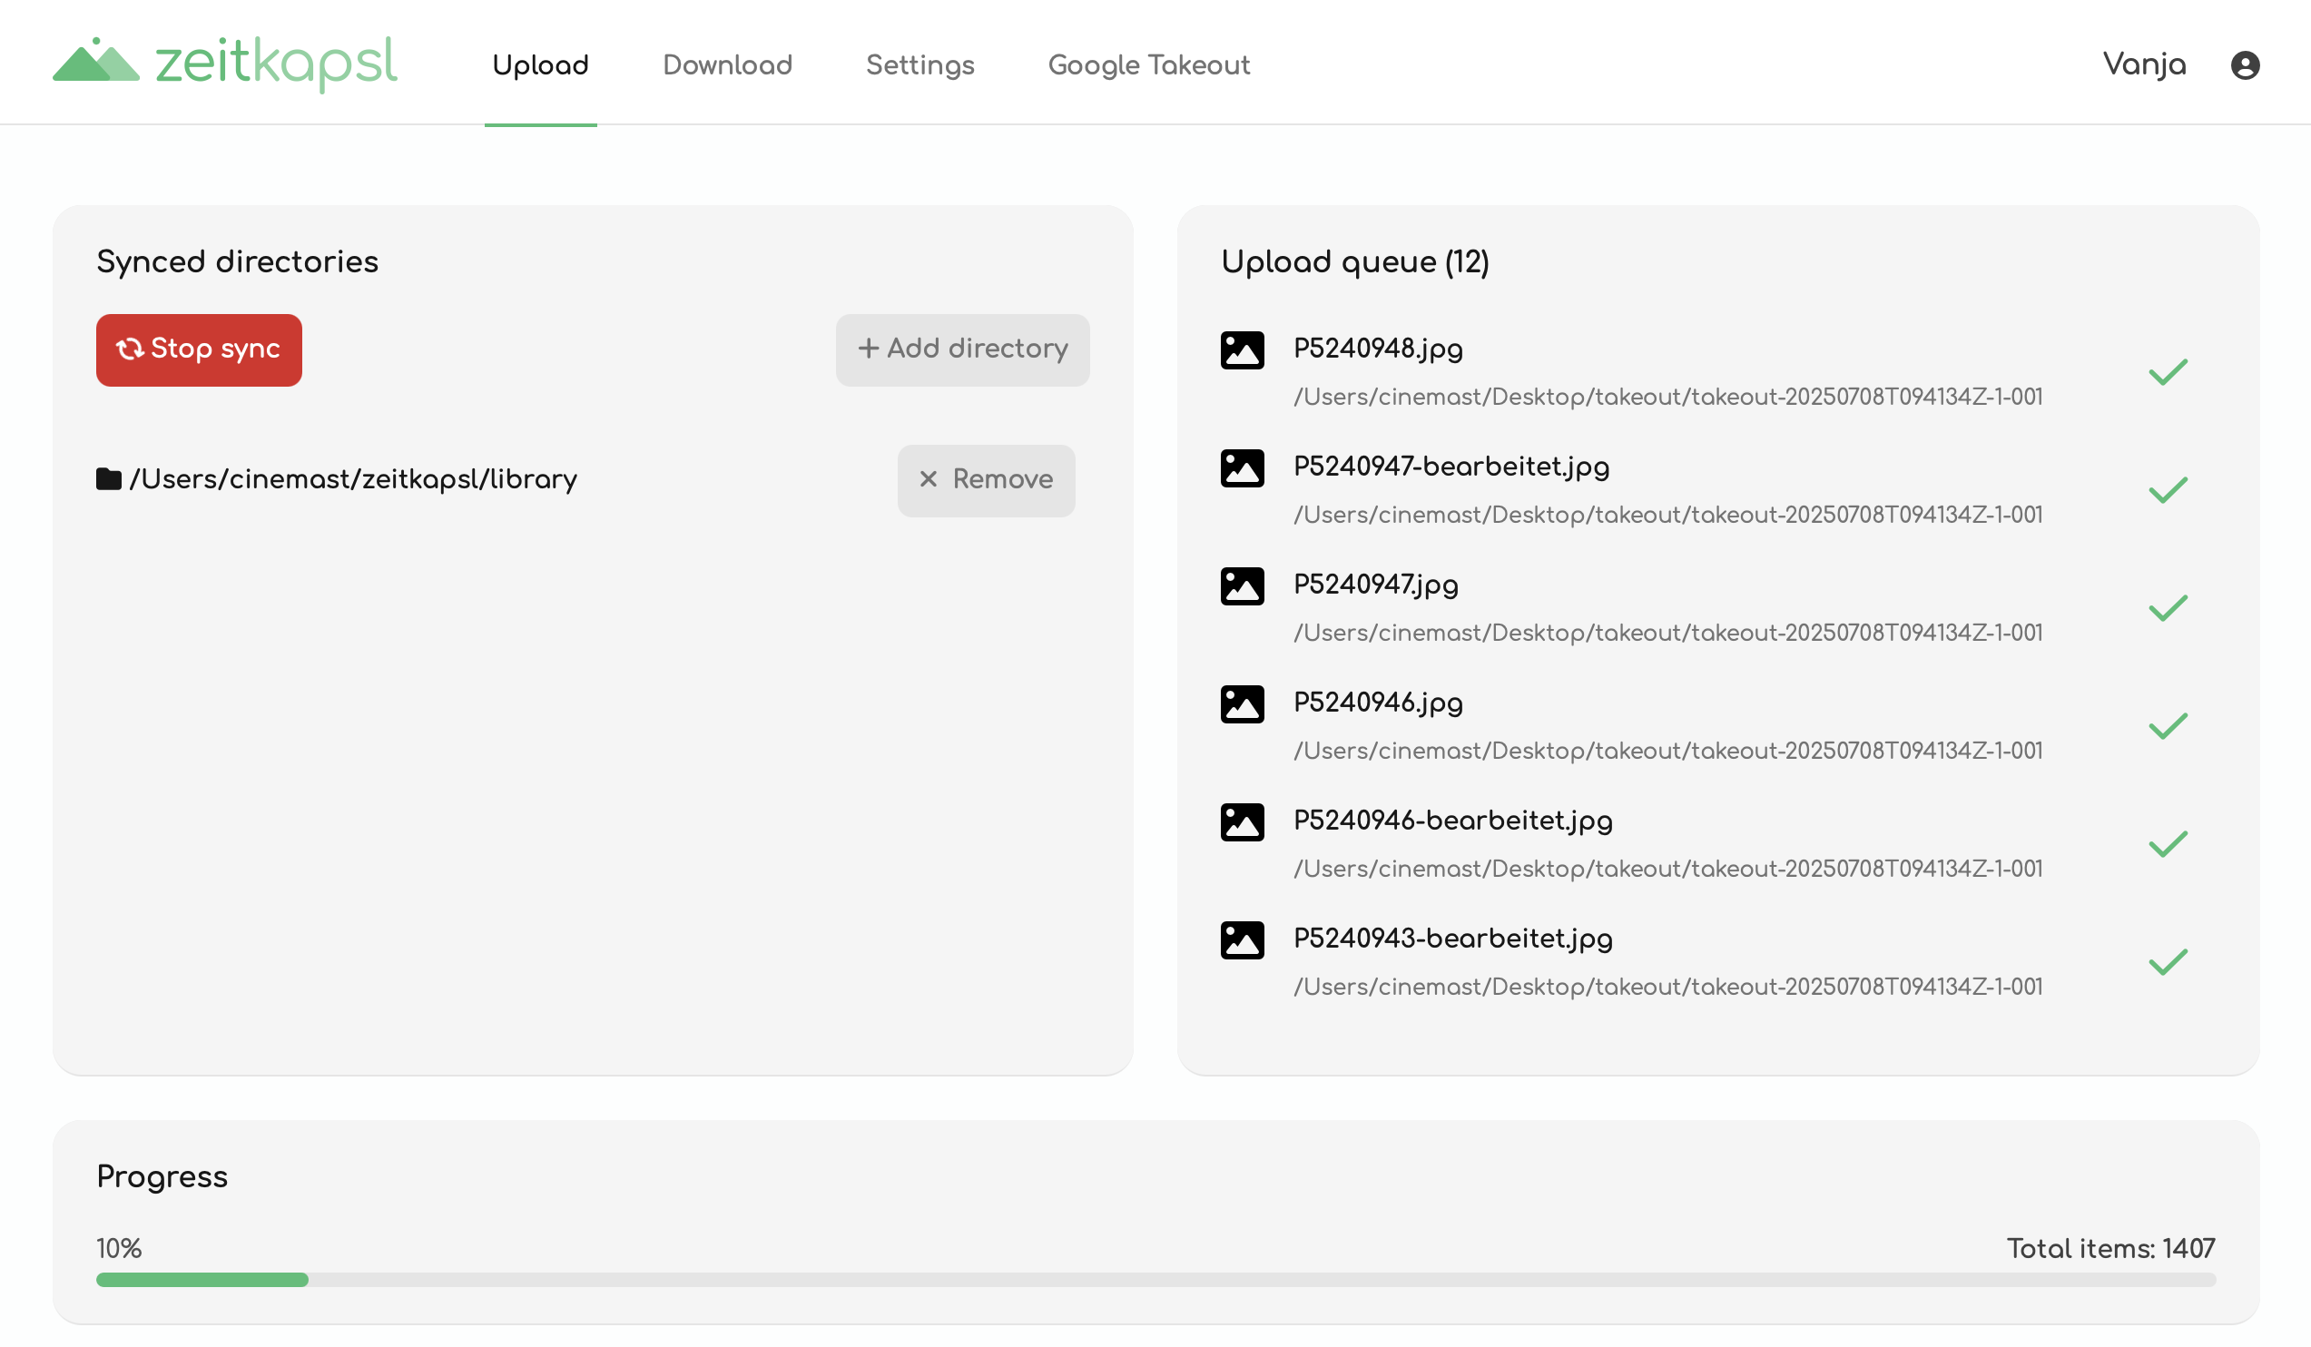Click takeout path under P5240948.jpg
This screenshot has height=1347, width=2311.
[x=1667, y=397]
